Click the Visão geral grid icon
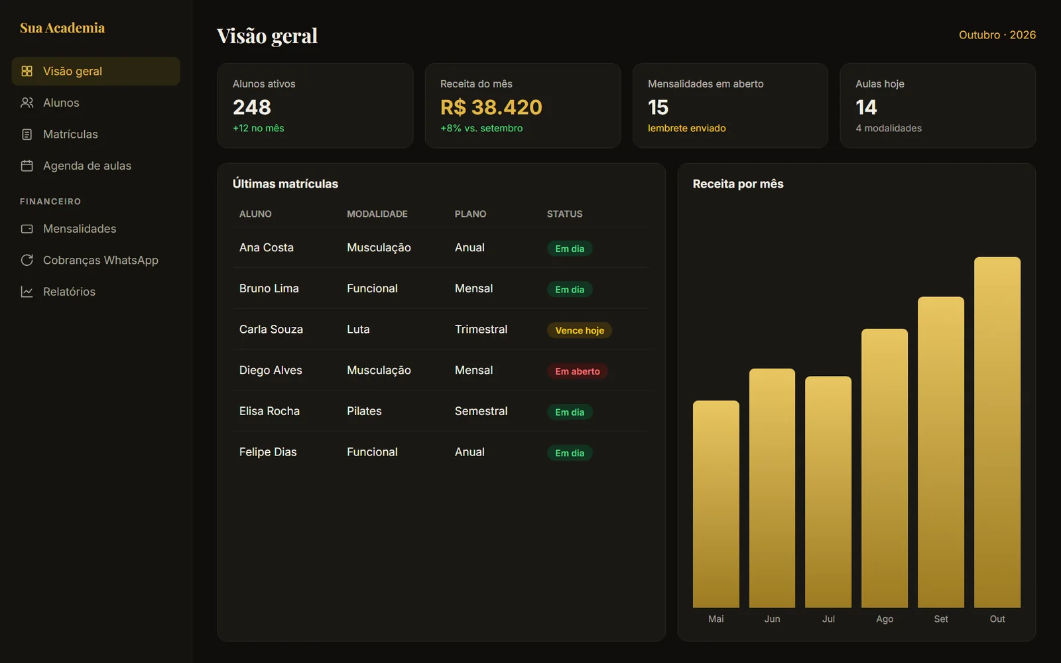This screenshot has height=663, width=1061. 27,71
